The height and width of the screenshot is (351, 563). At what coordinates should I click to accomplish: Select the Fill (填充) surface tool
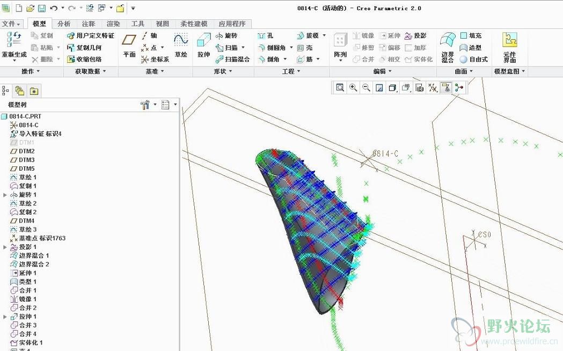[471, 35]
